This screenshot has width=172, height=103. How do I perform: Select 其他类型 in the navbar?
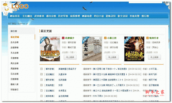point(135,16)
